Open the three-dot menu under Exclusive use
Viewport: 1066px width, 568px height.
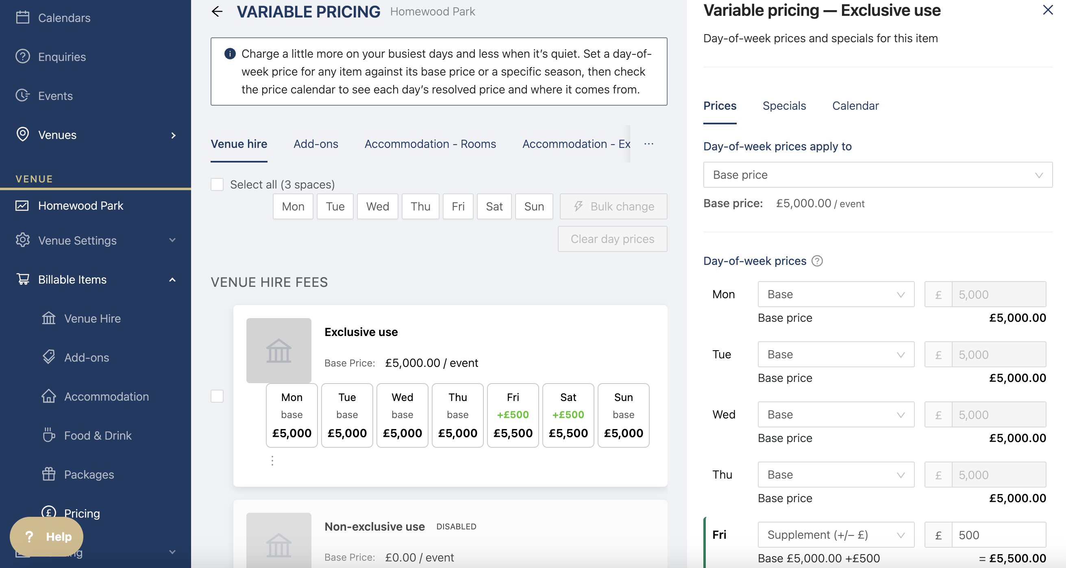click(272, 460)
